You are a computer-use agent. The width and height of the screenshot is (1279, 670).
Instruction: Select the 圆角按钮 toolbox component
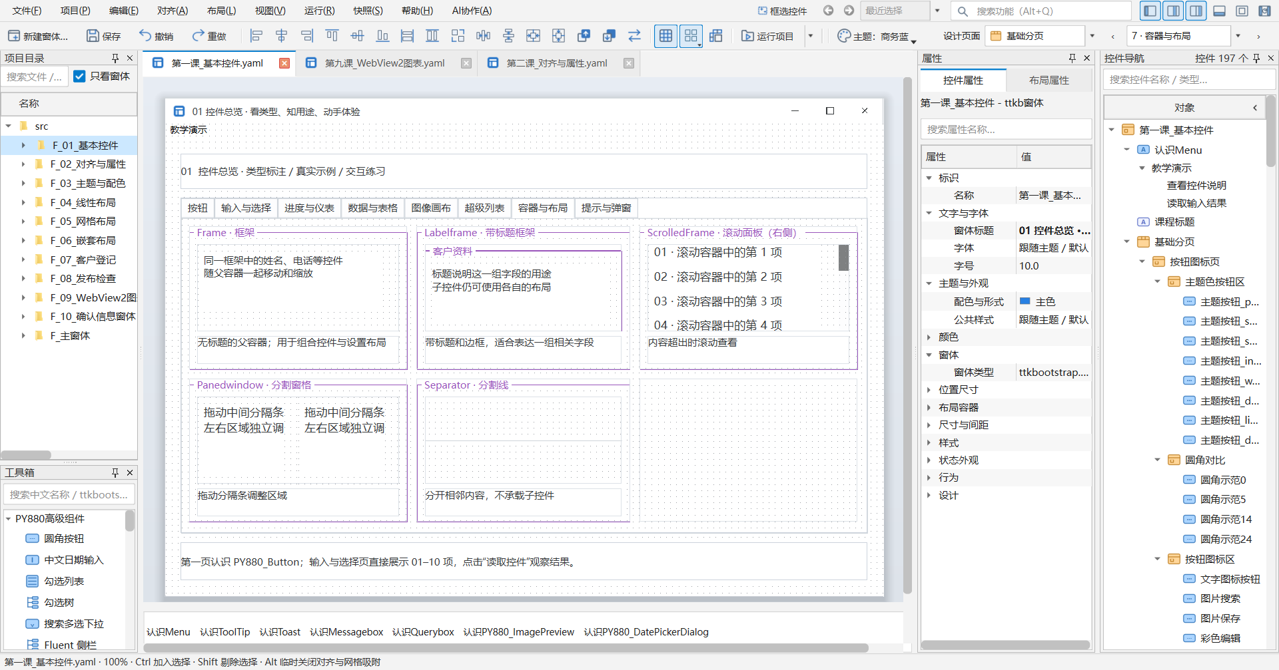[x=64, y=539]
